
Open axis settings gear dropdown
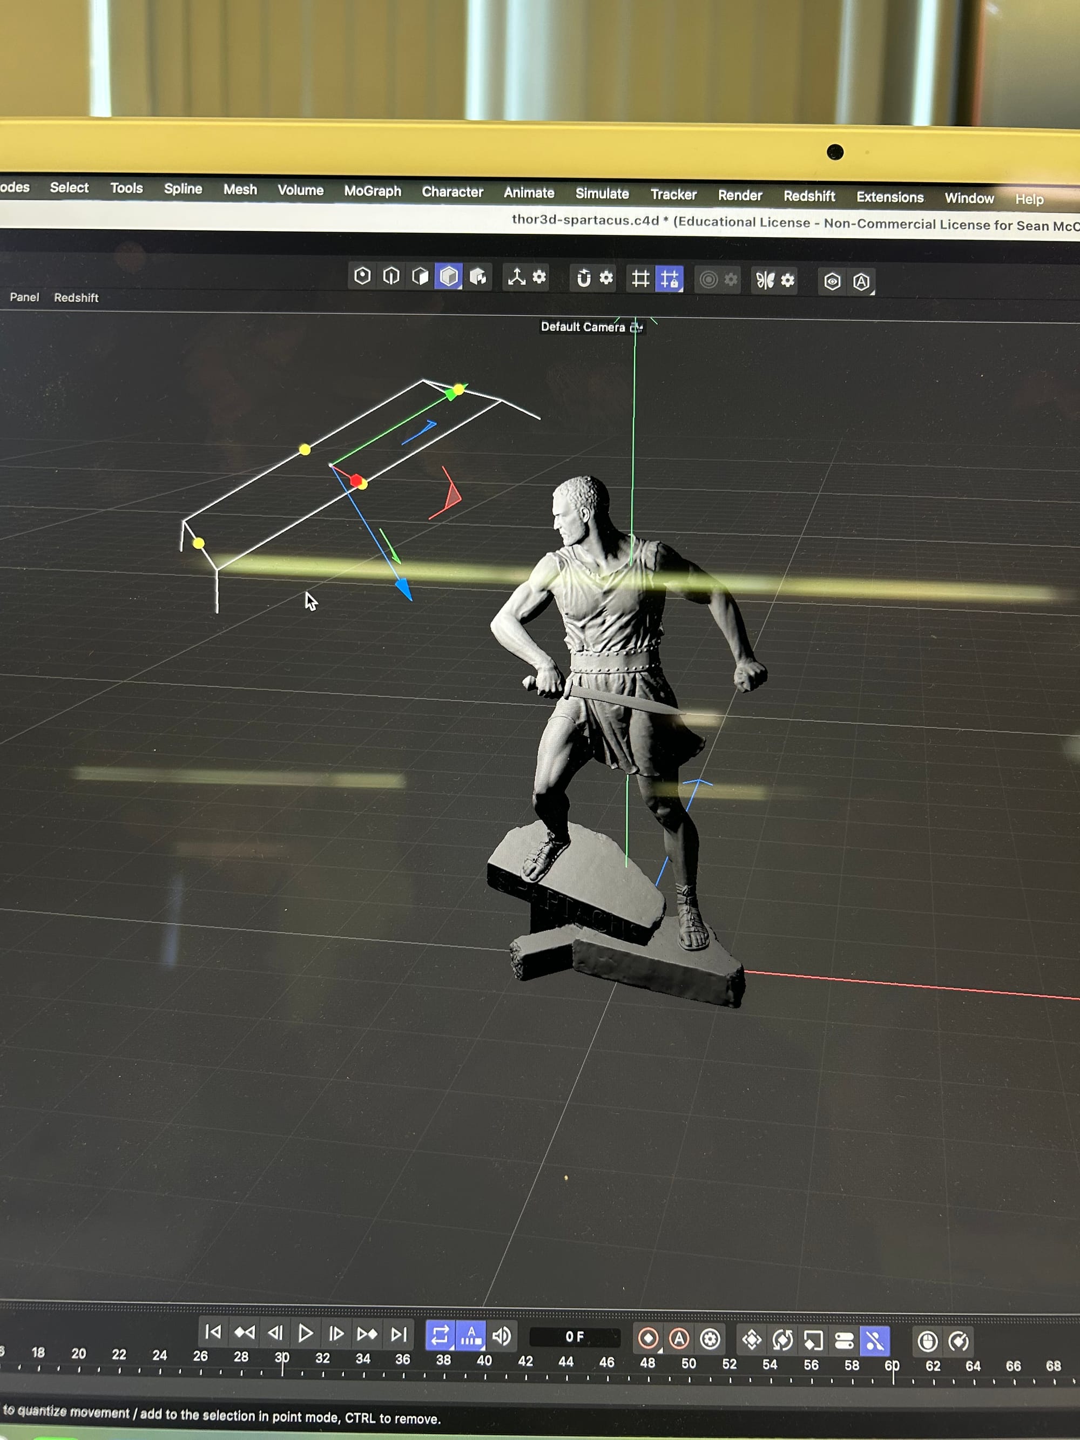click(x=539, y=278)
